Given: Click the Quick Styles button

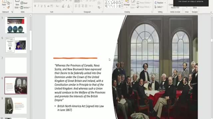Looking at the screenshot, I should pos(133,4).
